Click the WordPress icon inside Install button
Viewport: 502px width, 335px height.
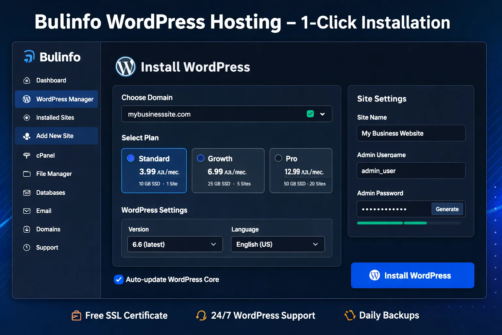375,275
